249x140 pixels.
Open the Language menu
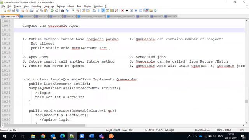[x=49, y=7]
